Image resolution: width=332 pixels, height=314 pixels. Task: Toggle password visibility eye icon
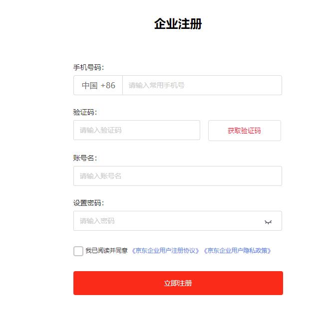(268, 221)
